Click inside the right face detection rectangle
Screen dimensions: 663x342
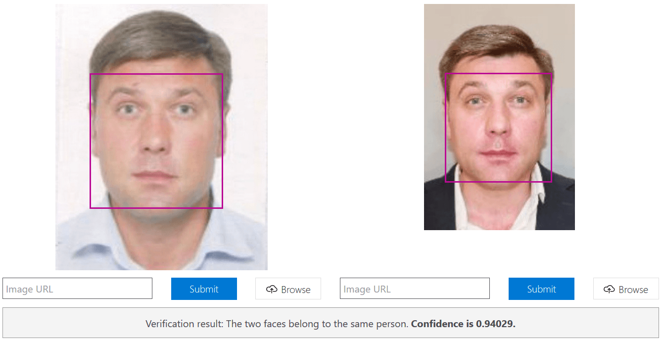(498, 128)
